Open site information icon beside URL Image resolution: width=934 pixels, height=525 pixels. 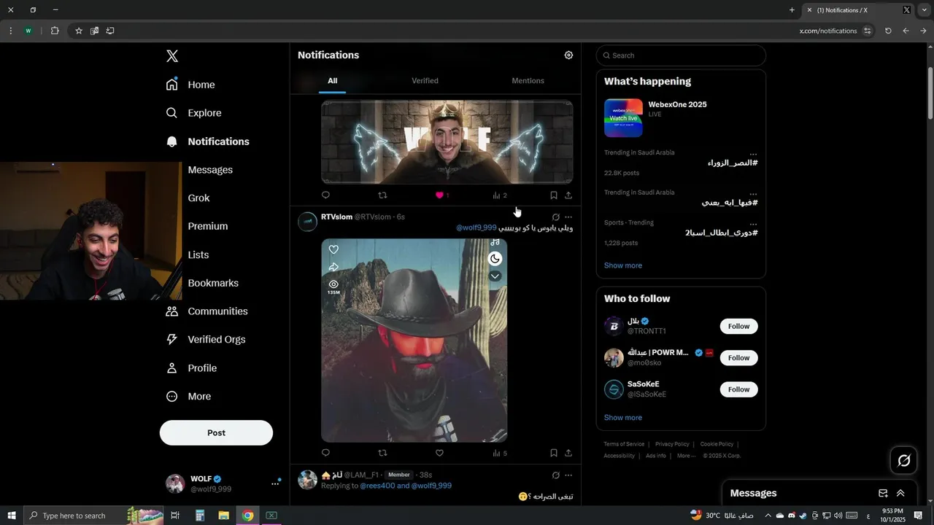pos(867,31)
